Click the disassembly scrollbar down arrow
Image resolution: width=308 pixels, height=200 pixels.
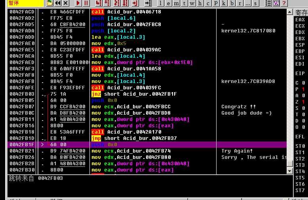pyautogui.click(x=289, y=171)
